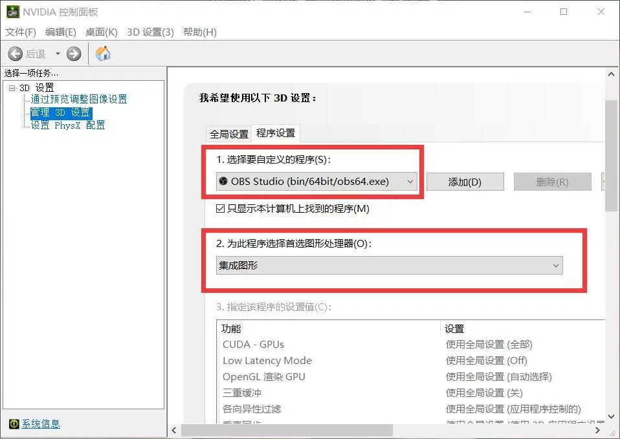Click the horizontal scrollbar thumb

click(287, 431)
